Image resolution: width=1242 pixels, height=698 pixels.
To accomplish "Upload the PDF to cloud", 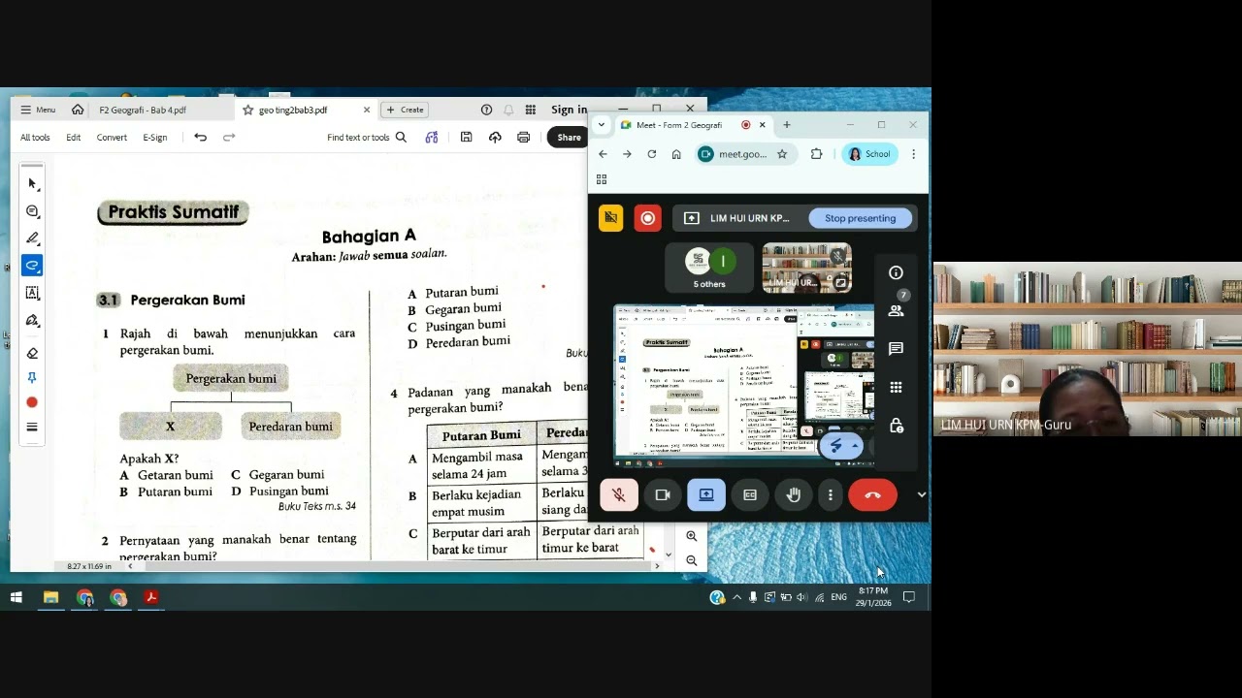I will tap(495, 137).
